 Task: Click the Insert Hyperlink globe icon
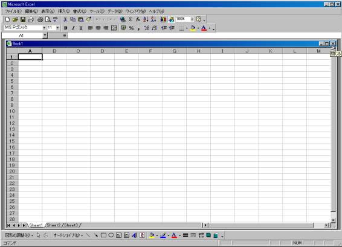(x=123, y=19)
